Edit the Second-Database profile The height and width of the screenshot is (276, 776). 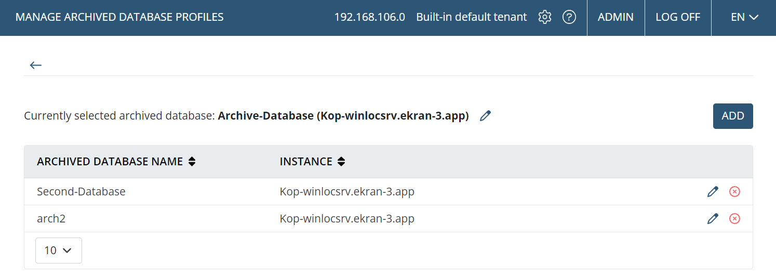click(713, 192)
